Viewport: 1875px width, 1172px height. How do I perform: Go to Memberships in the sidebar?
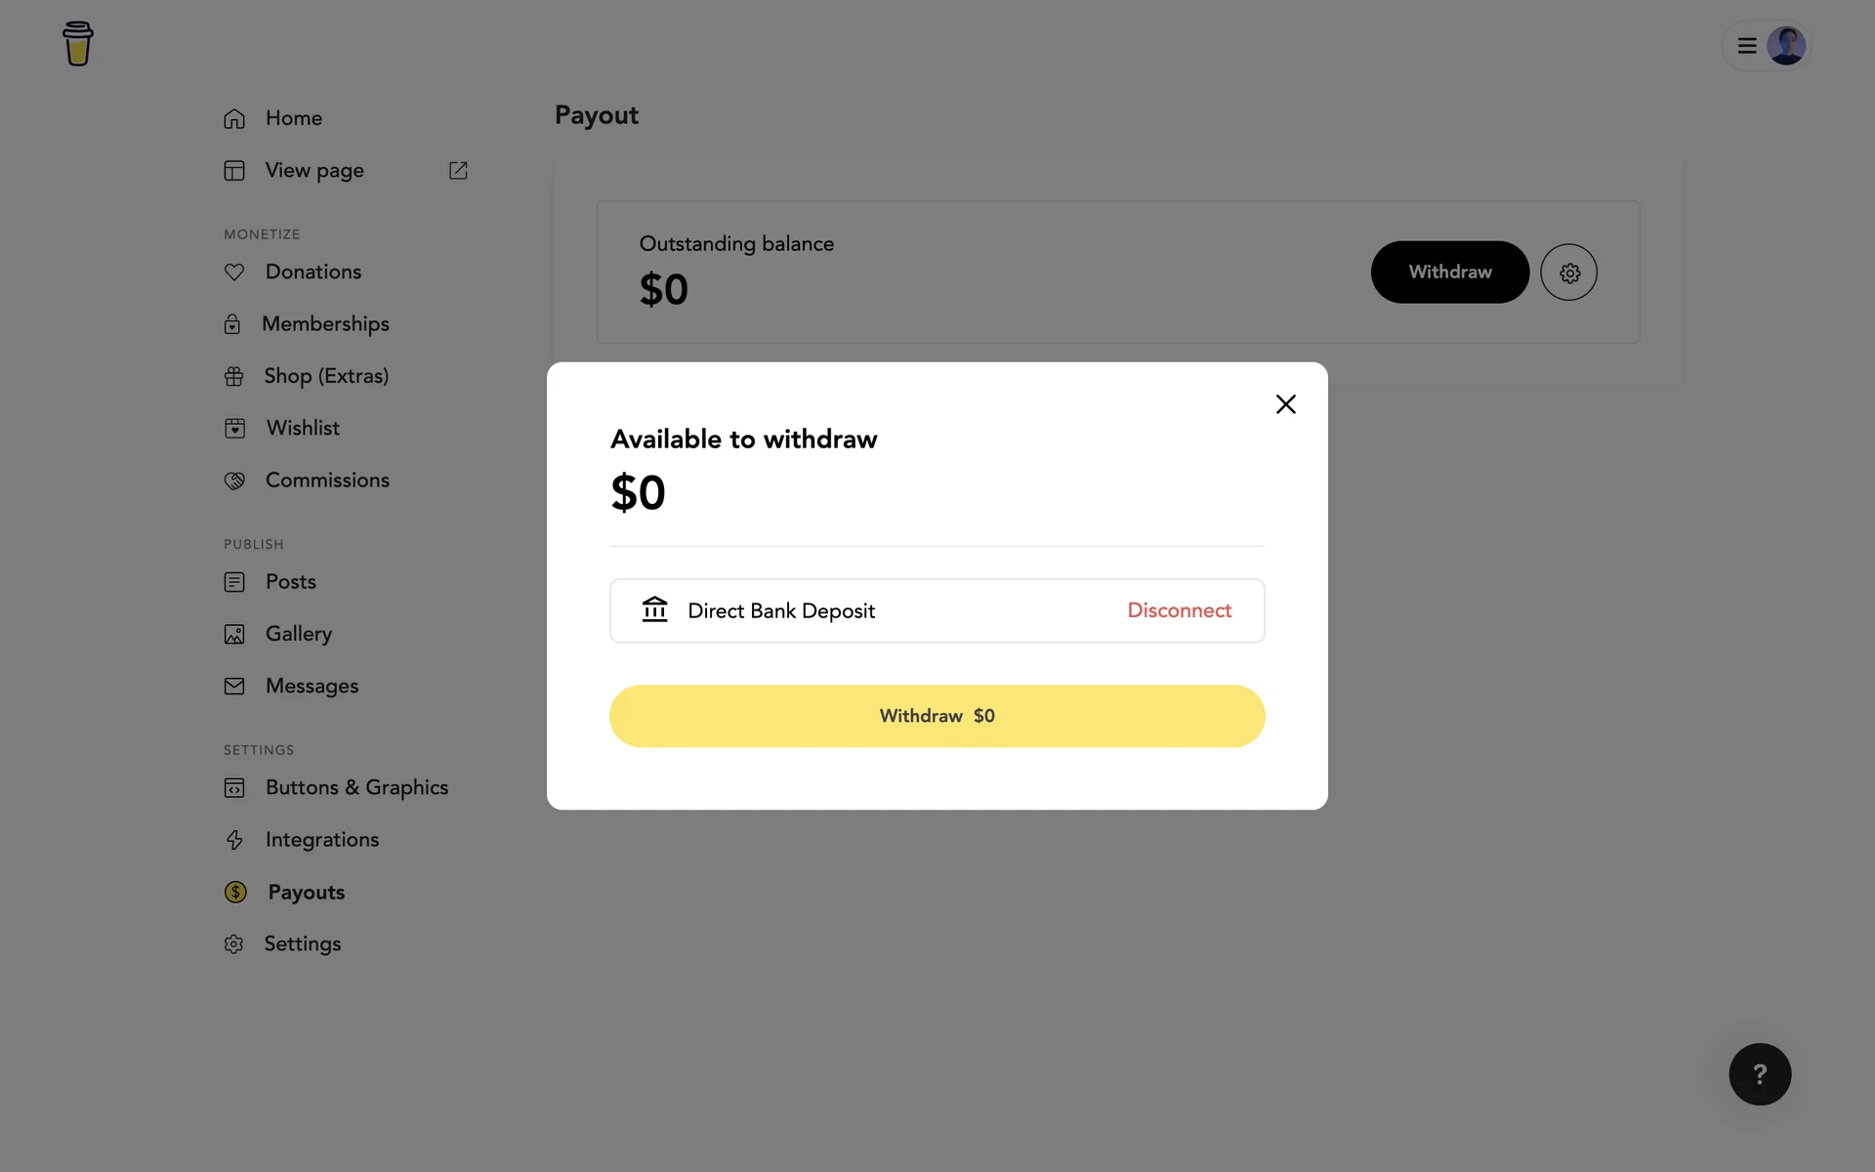pyautogui.click(x=325, y=324)
